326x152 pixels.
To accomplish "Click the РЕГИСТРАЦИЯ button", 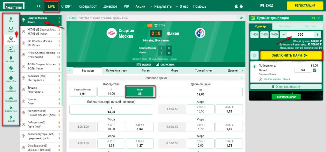I will tap(305, 5).
